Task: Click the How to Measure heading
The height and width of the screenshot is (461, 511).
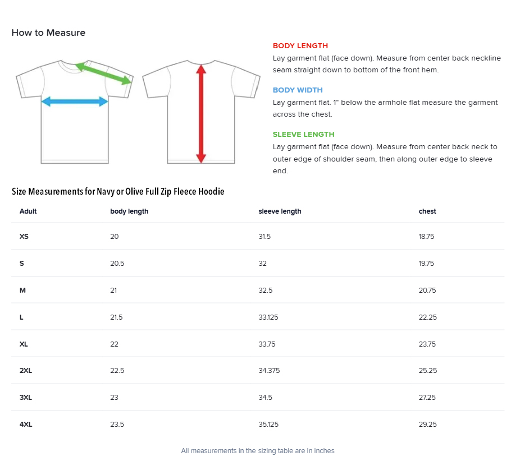Action: tap(48, 33)
